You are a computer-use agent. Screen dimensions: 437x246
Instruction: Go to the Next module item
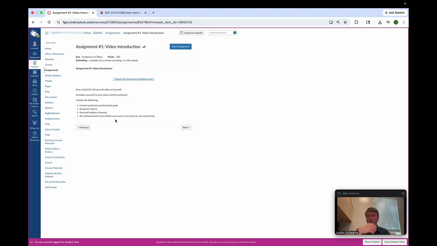tap(186, 127)
